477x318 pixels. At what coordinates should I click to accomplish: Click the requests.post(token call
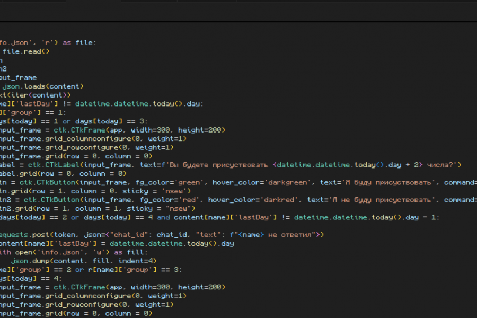pos(38,235)
